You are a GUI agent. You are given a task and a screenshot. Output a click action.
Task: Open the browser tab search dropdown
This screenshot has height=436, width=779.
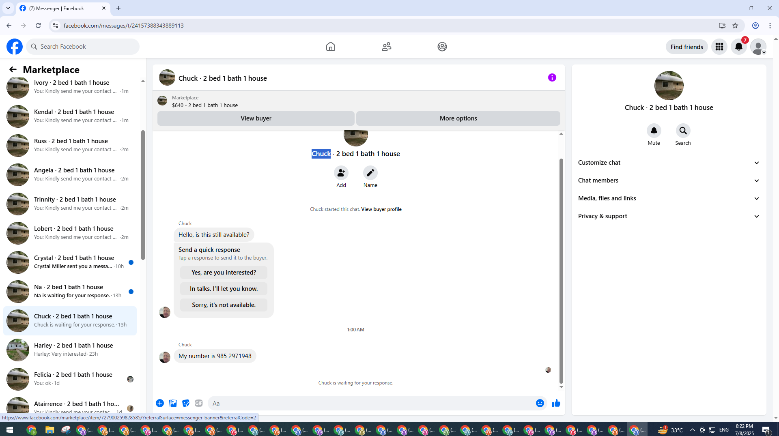point(8,8)
